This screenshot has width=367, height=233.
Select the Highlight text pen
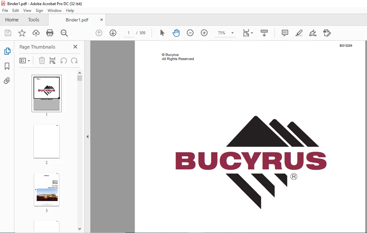[x=299, y=33]
